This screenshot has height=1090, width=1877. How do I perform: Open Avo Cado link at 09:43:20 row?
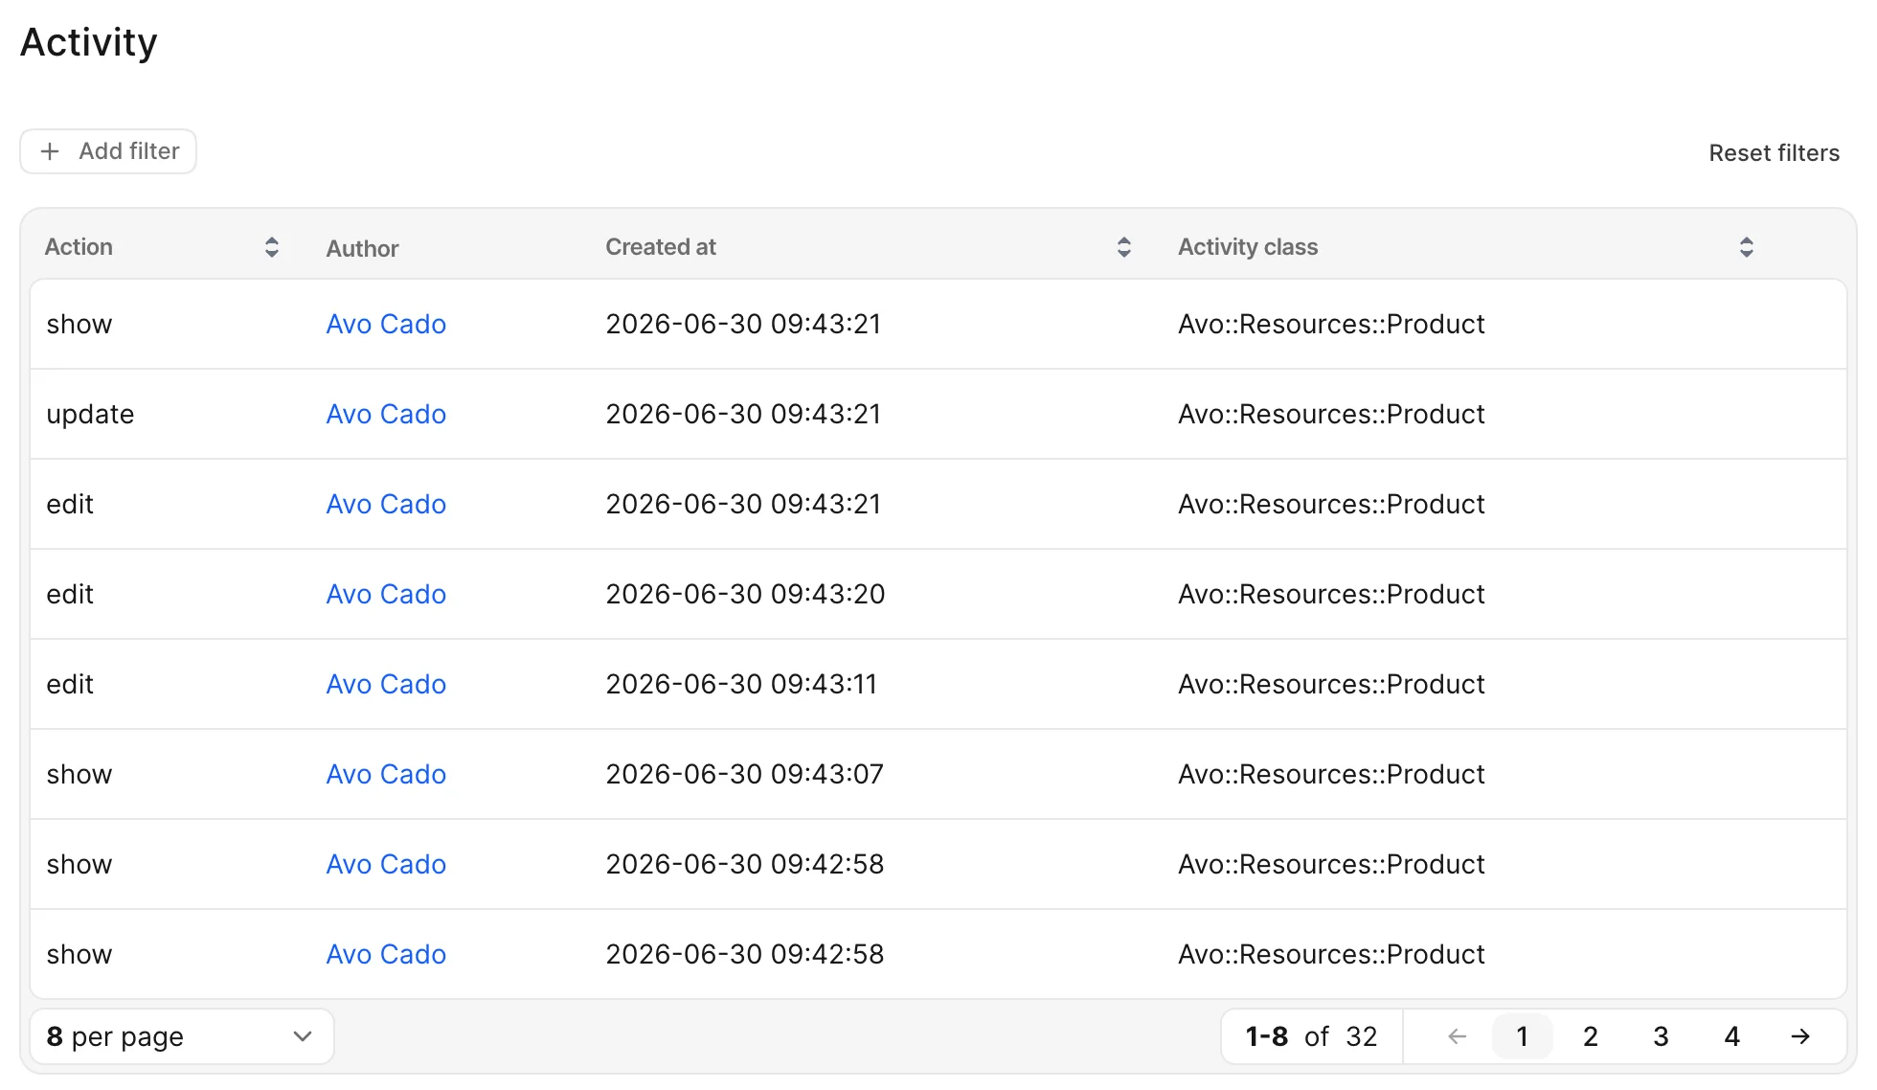point(386,594)
